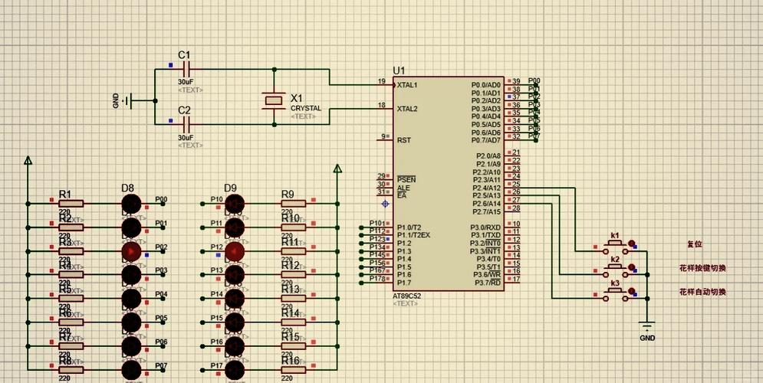This screenshot has height=383, width=763.
Task: Click the XTAL1 pin 19
Action: point(385,84)
